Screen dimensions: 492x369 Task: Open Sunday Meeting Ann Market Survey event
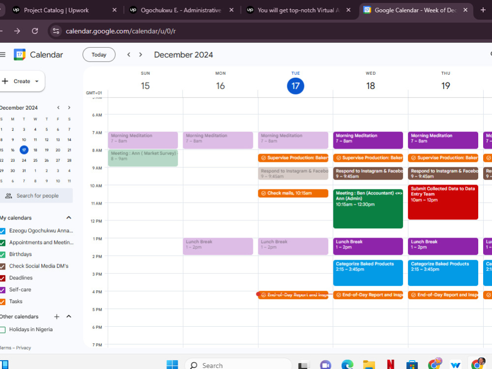point(143,158)
